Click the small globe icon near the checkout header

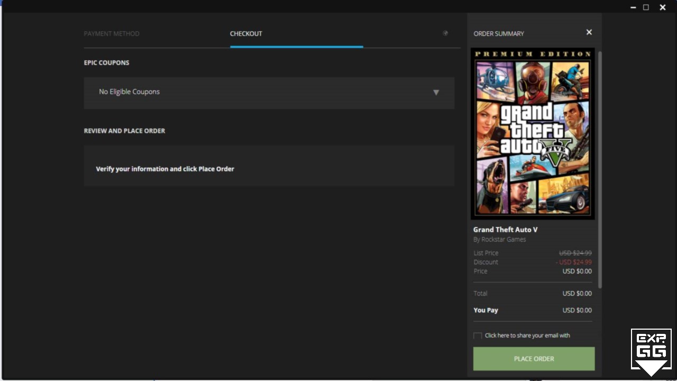[x=445, y=33]
